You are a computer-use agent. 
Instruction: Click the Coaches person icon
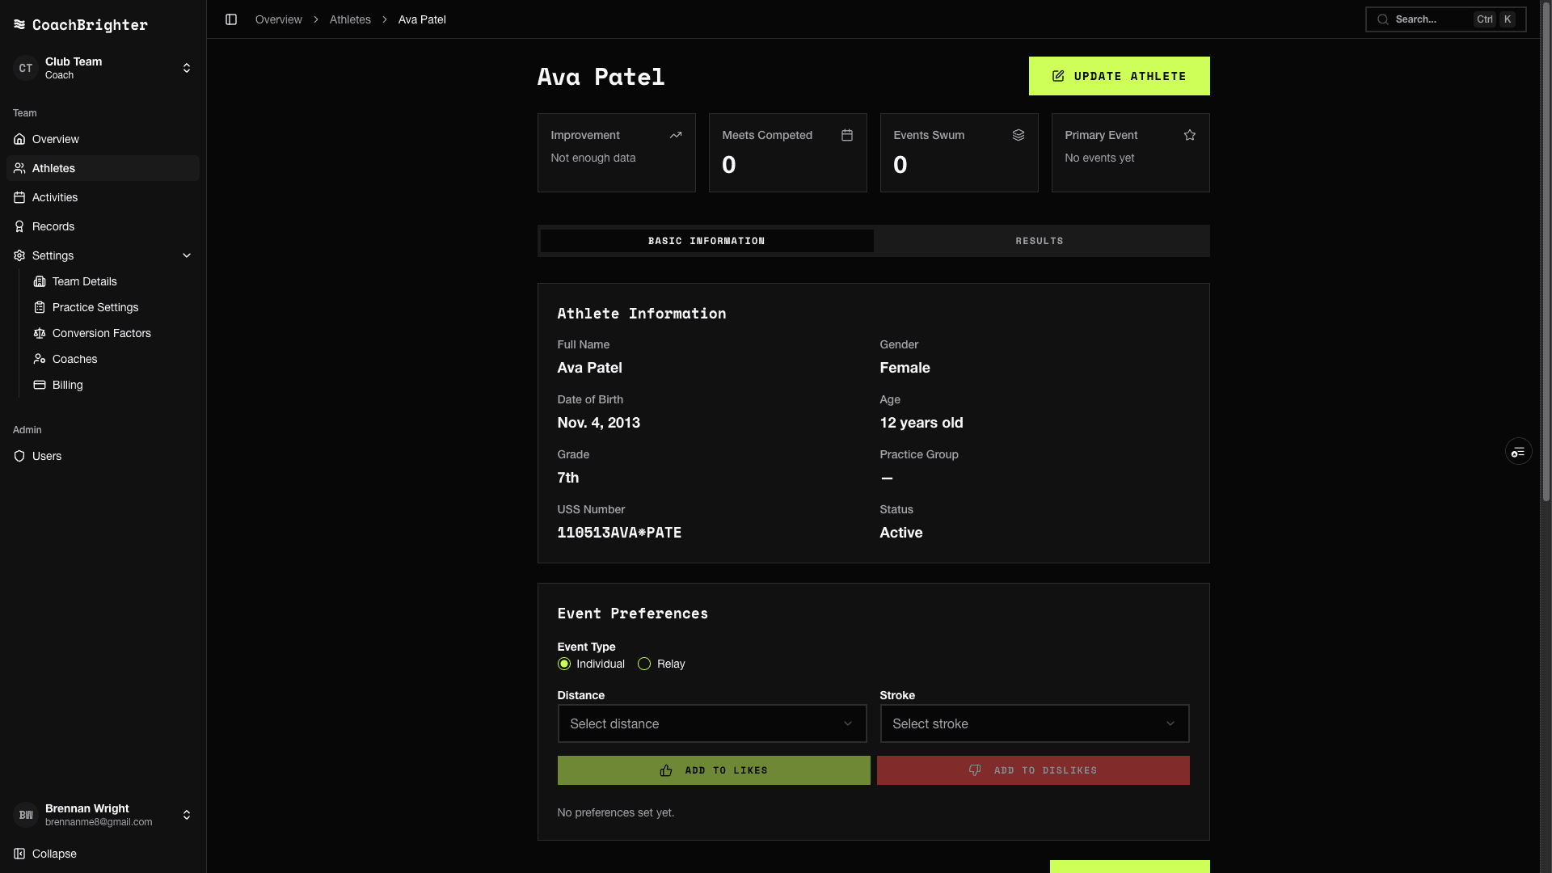pos(40,359)
